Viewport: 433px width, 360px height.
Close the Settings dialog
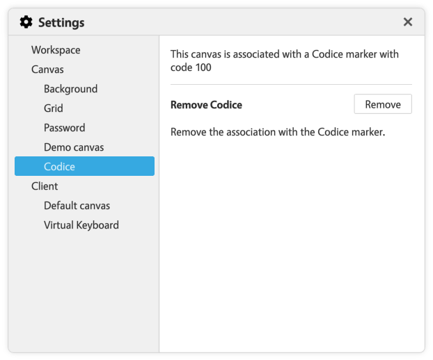[408, 22]
